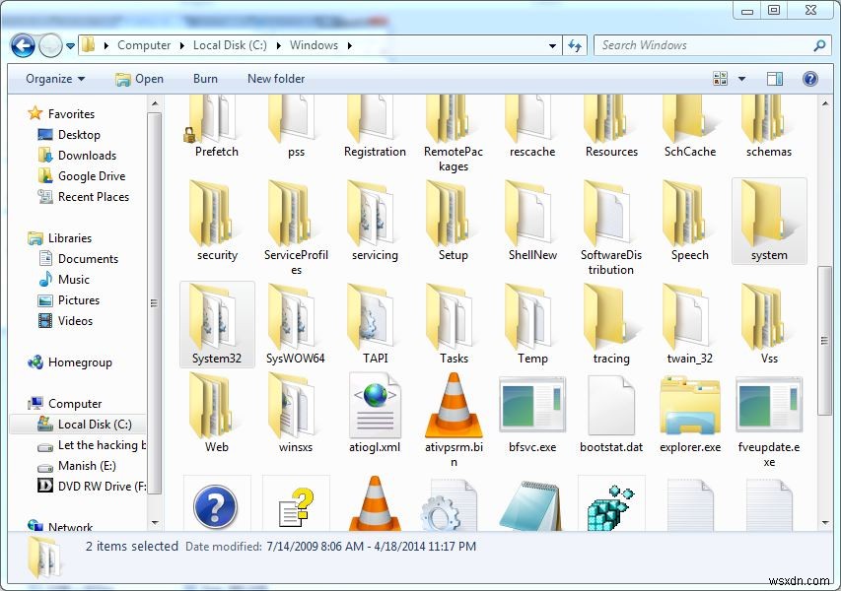
Task: Select the bootstat.dat file
Action: pos(611,413)
